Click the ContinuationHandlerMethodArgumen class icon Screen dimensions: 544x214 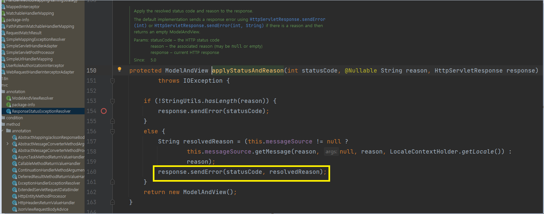(15, 170)
